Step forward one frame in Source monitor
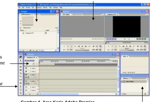Screen dimensions: 151x102 pos(86,46)
